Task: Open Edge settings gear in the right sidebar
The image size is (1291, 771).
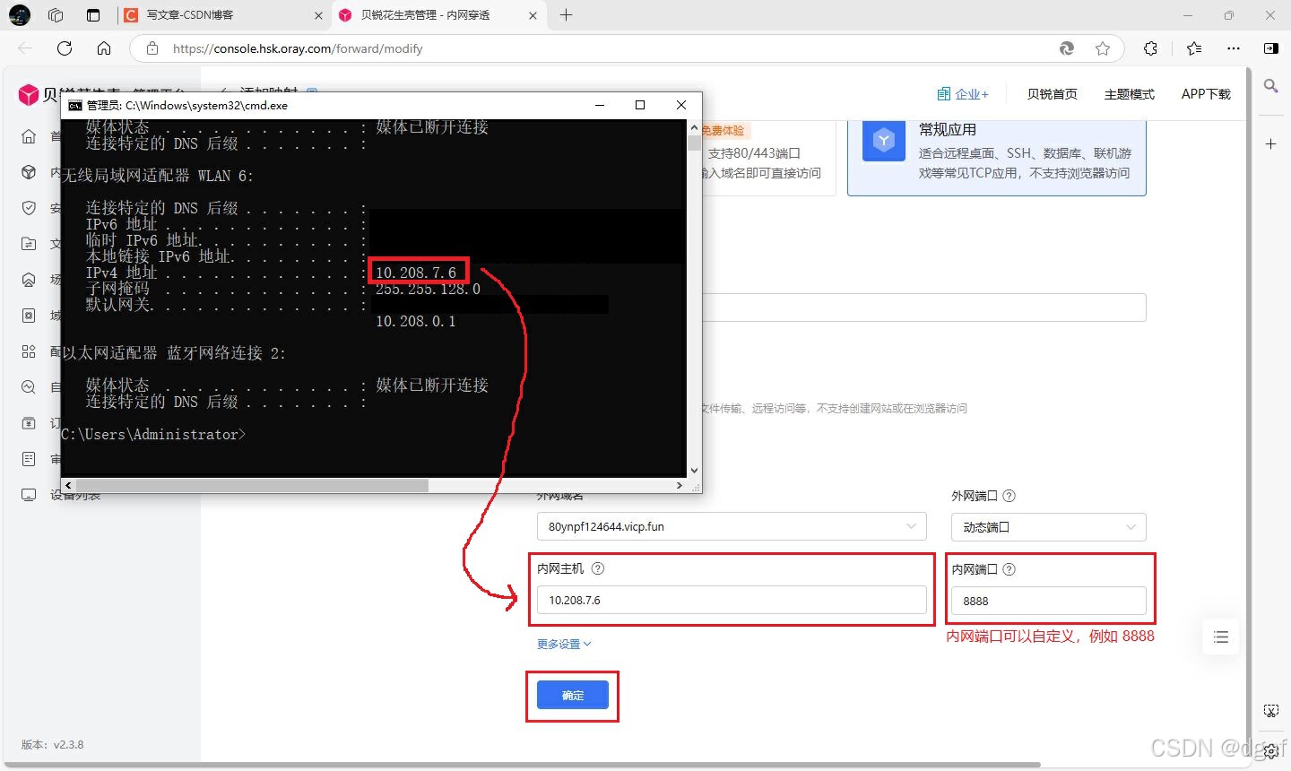Action: (x=1271, y=750)
